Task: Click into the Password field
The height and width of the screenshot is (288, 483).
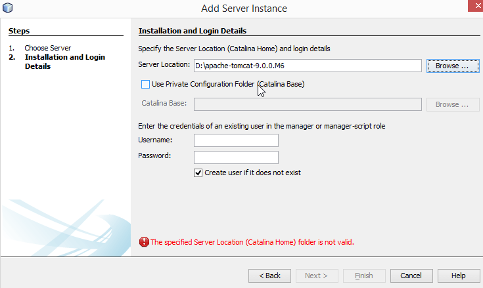Action: [236, 157]
